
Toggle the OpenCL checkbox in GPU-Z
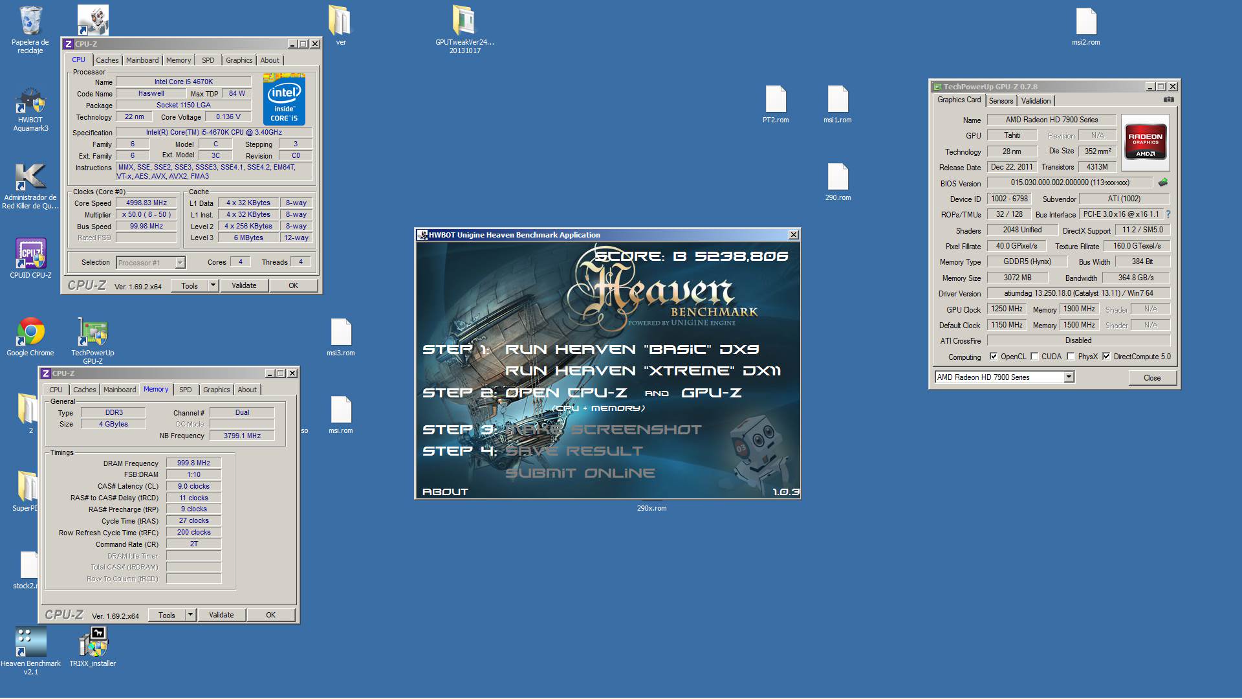pos(994,357)
